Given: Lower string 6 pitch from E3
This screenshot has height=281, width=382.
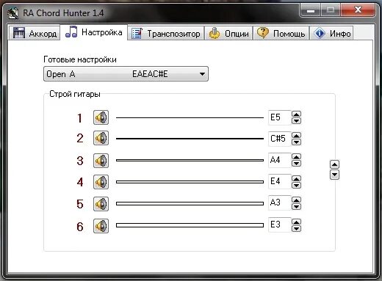Looking at the screenshot, I should [296, 228].
